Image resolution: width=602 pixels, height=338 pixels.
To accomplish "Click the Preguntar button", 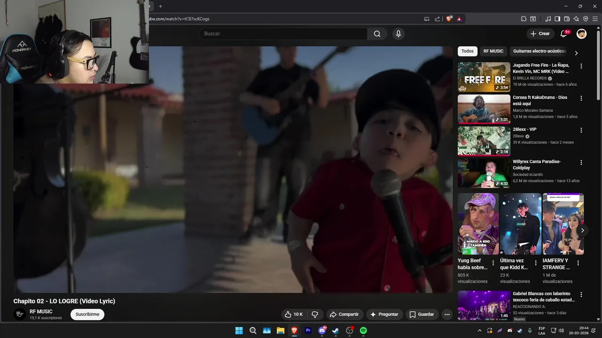I will pyautogui.click(x=384, y=315).
